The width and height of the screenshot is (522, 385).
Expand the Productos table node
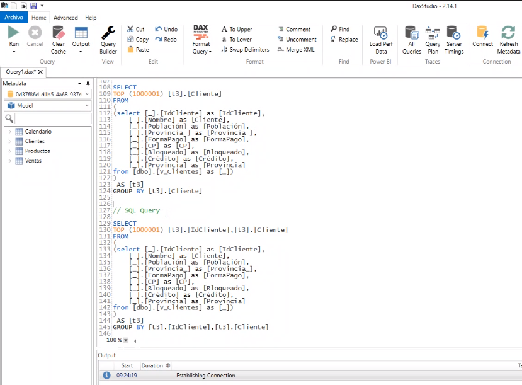coord(9,151)
